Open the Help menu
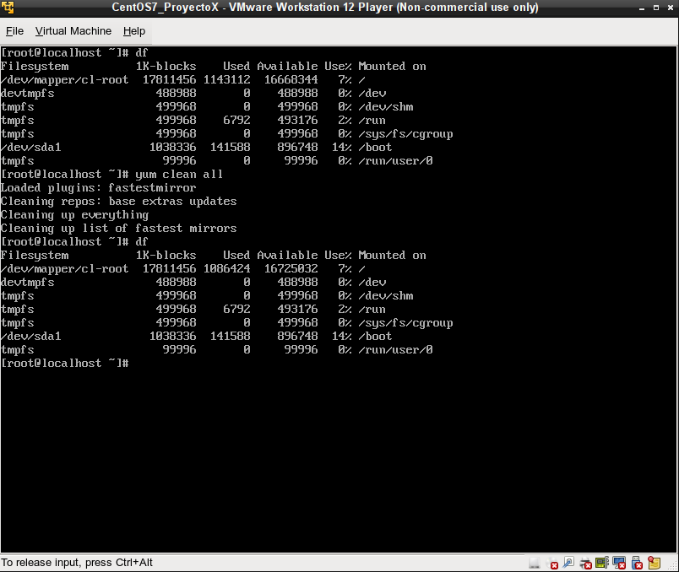This screenshot has height=572, width=679. pos(134,31)
